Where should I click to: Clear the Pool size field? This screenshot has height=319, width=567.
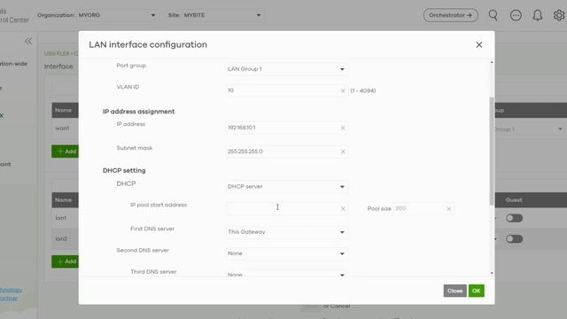448,209
